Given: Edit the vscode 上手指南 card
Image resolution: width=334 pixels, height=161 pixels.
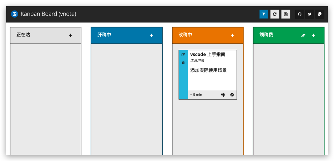Looking at the screenshot, I should coord(183,55).
